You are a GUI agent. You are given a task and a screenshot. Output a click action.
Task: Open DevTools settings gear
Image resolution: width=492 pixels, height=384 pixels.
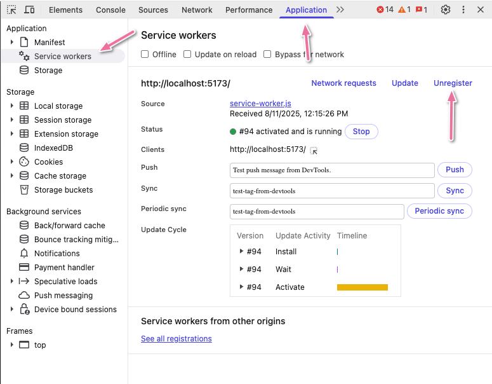pos(446,10)
